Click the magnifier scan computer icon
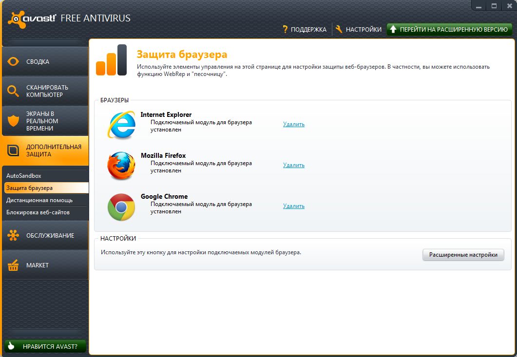The width and height of the screenshot is (517, 357). click(x=13, y=91)
